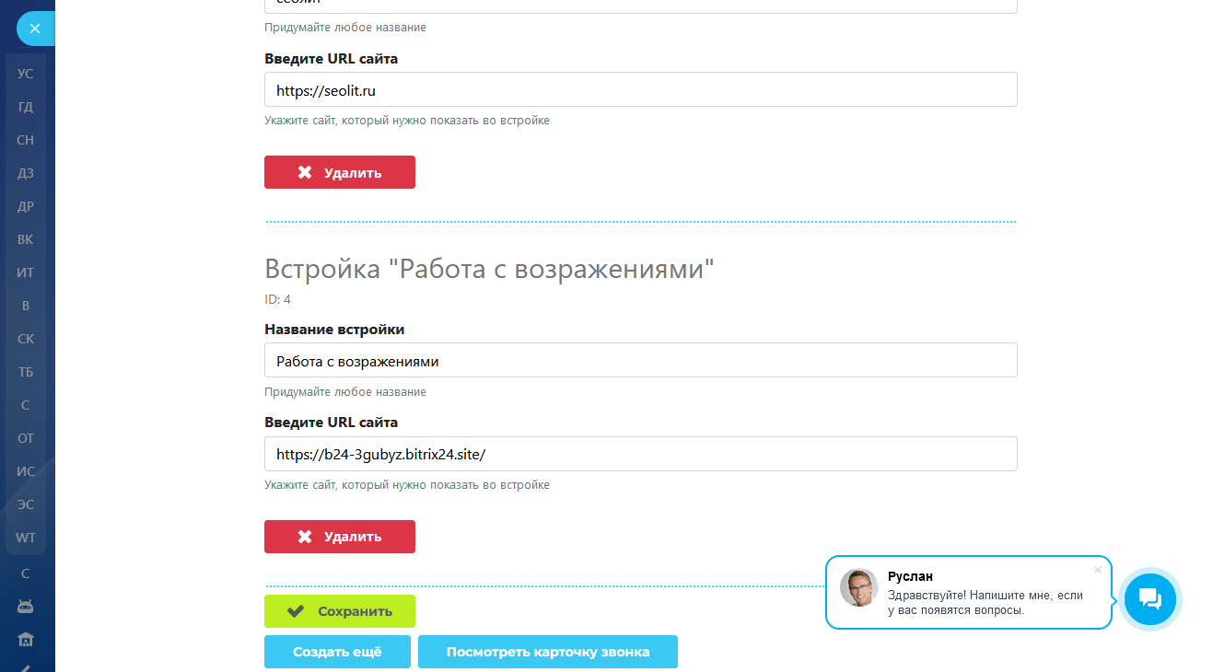The image size is (1213, 672).
Task: Open the storefront icon in the sidebar
Action: pos(26,640)
